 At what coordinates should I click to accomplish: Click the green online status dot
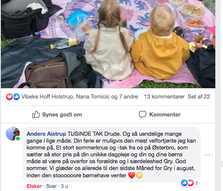coord(18,138)
